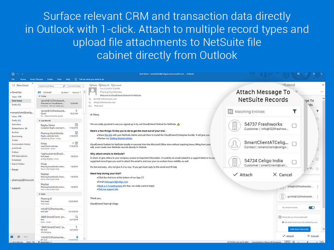Click the message list scroll down arrow
This screenshot has height=250, width=334.
84,239
